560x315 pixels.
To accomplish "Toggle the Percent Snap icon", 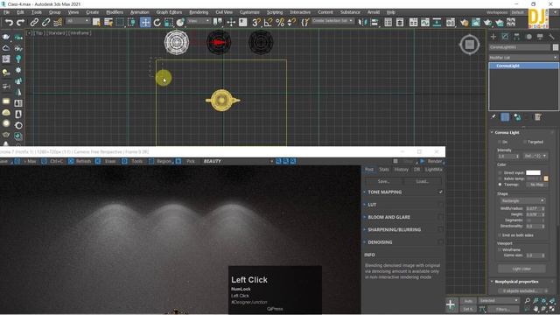I will [280, 23].
